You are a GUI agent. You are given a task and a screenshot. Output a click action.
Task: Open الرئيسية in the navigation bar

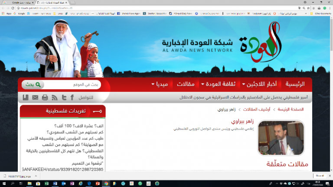295,84
